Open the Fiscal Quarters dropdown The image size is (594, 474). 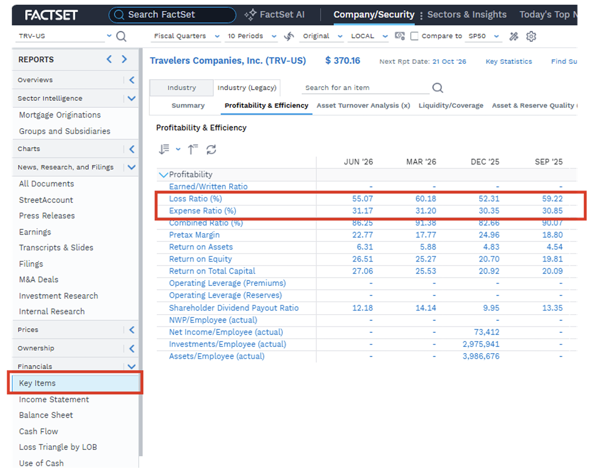186,36
